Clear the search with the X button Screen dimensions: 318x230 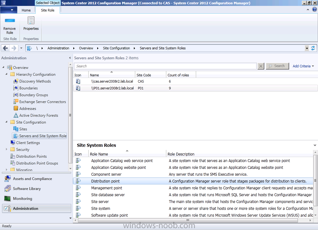pyautogui.click(x=261, y=66)
